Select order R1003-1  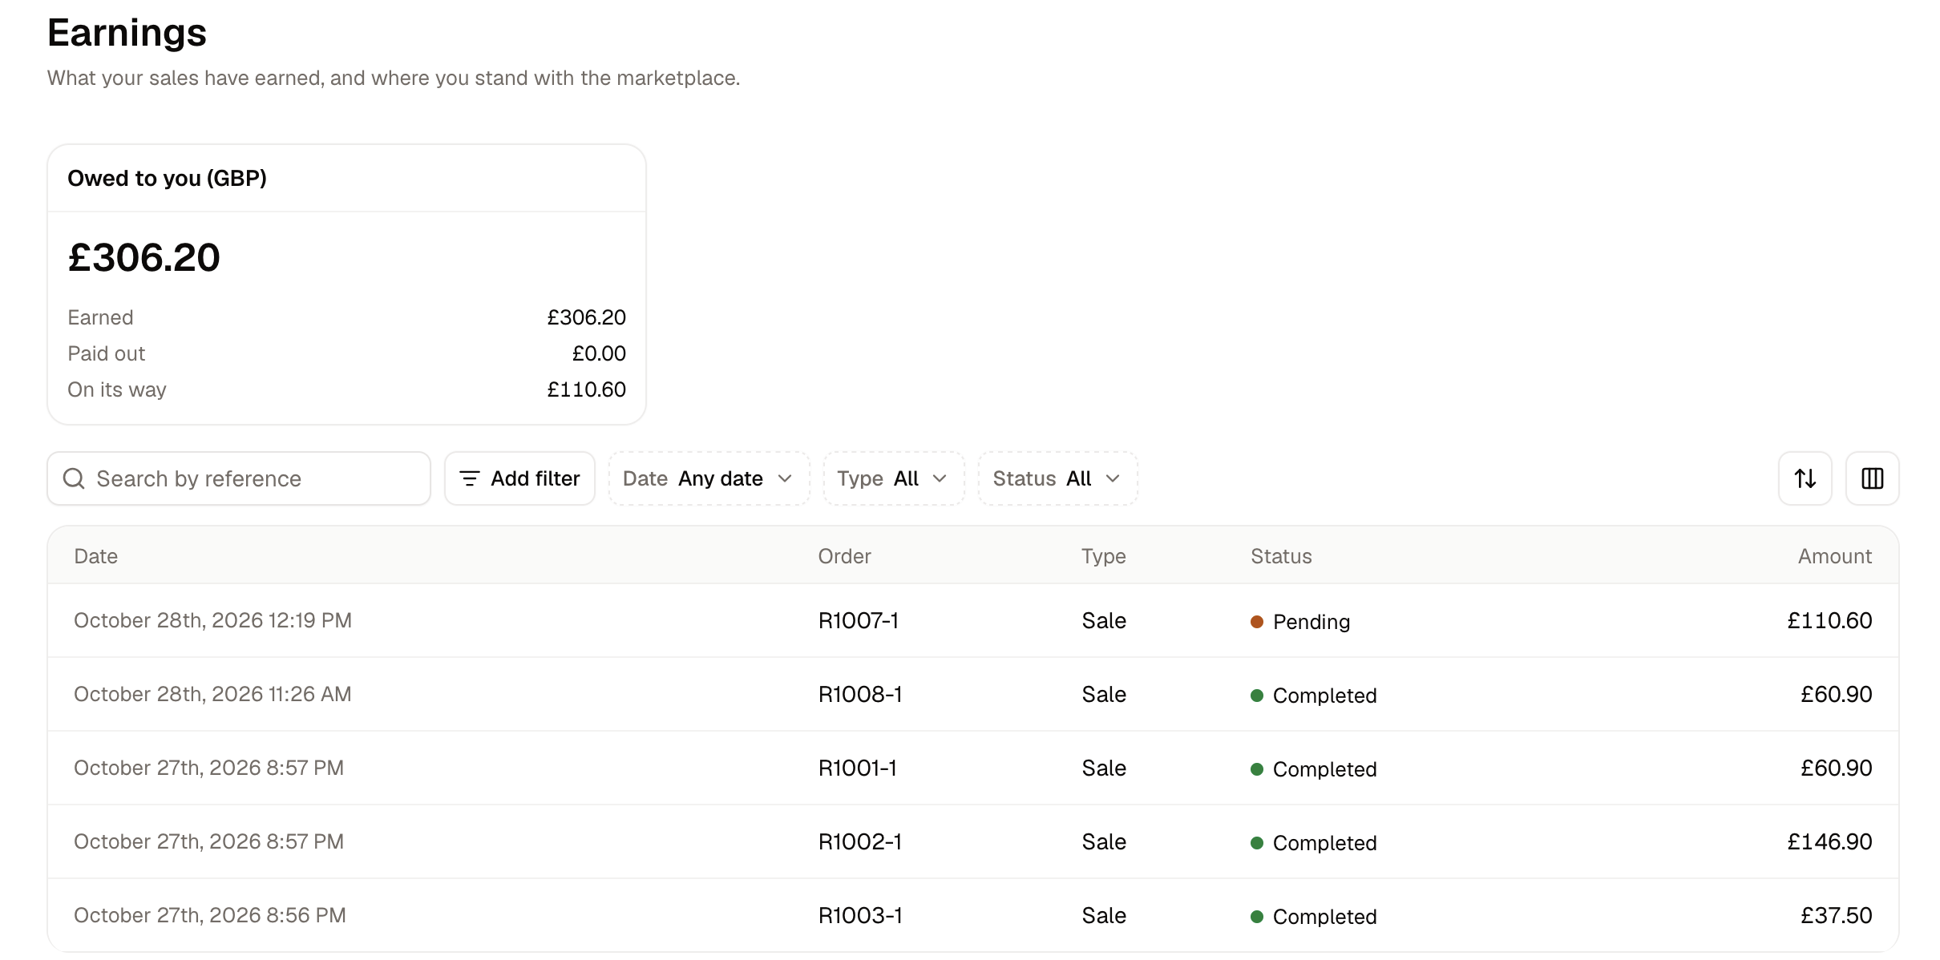859,915
